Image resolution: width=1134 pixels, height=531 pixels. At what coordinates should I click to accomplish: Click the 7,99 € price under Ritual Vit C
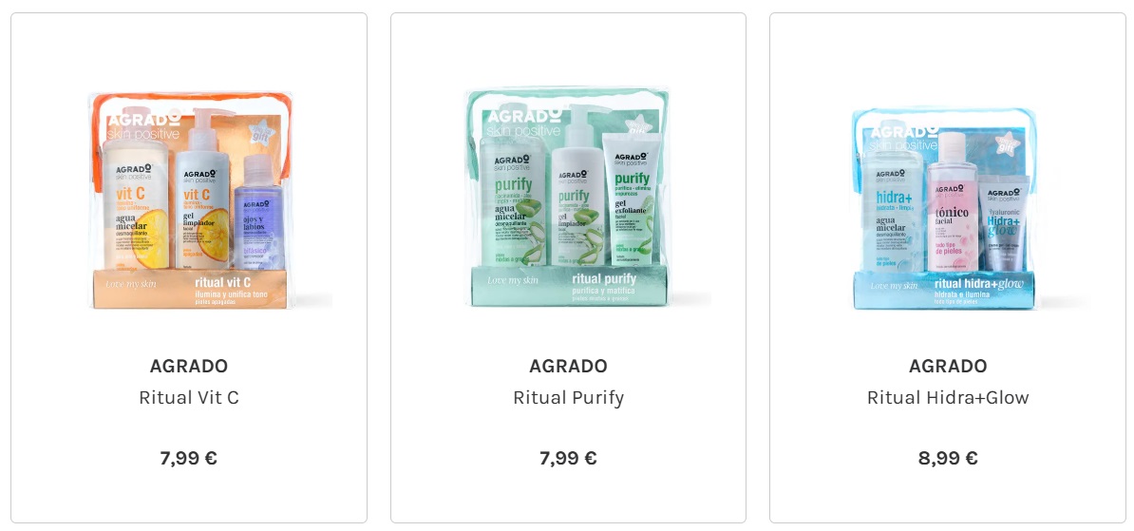[189, 458]
